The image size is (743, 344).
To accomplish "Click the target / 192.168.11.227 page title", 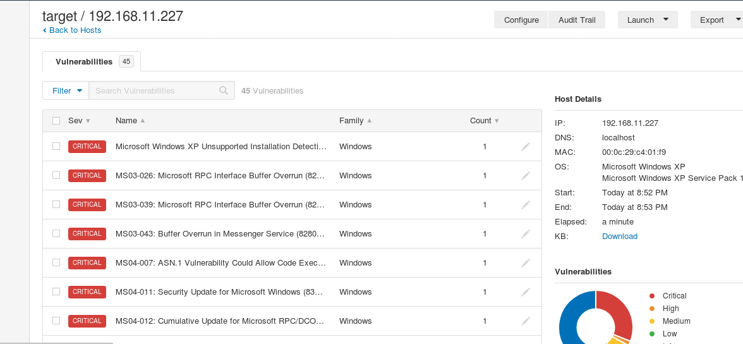I will [x=112, y=16].
